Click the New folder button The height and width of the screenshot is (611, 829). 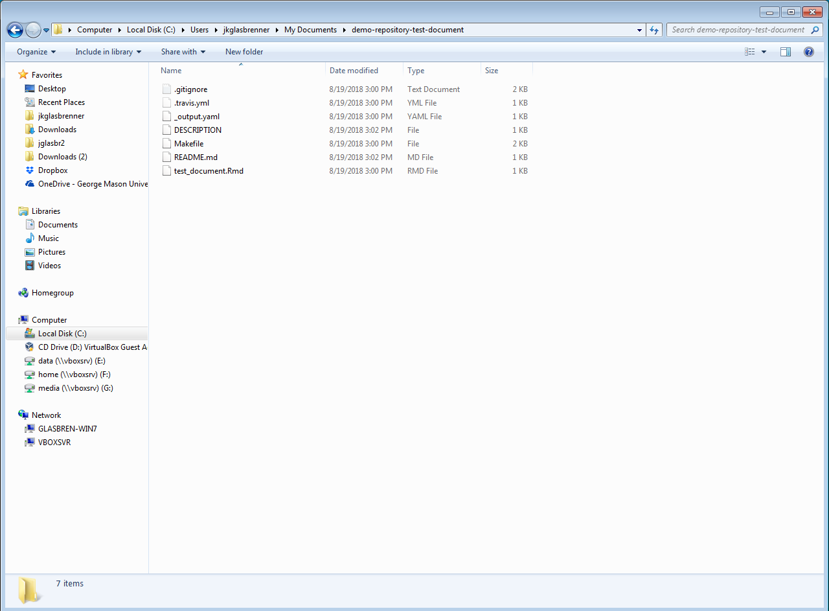tap(244, 52)
